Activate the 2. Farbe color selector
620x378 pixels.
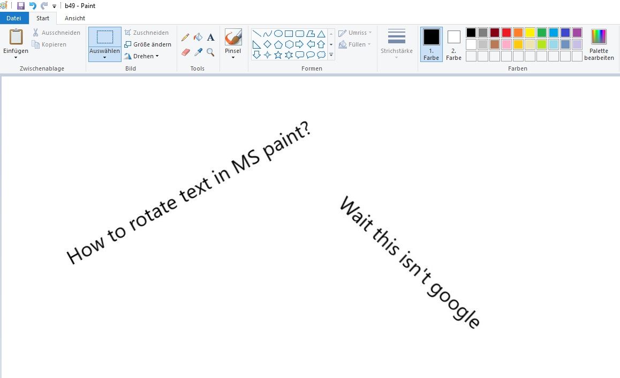453,44
